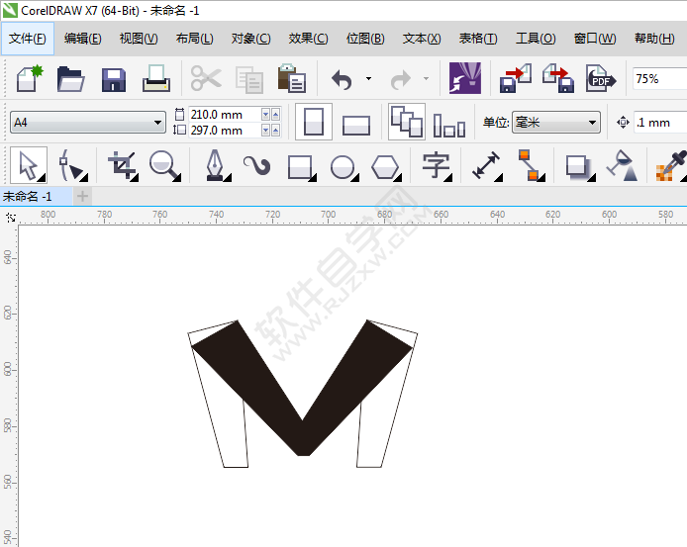
Task: Switch page to landscape orientation
Action: [x=355, y=124]
